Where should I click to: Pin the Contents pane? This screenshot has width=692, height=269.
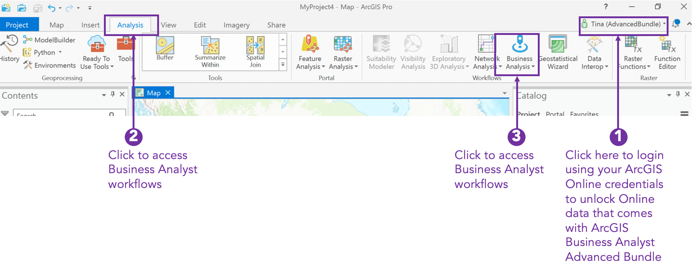click(x=113, y=94)
